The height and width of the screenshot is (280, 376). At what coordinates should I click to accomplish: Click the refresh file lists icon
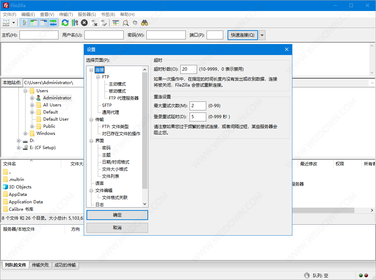point(65,23)
